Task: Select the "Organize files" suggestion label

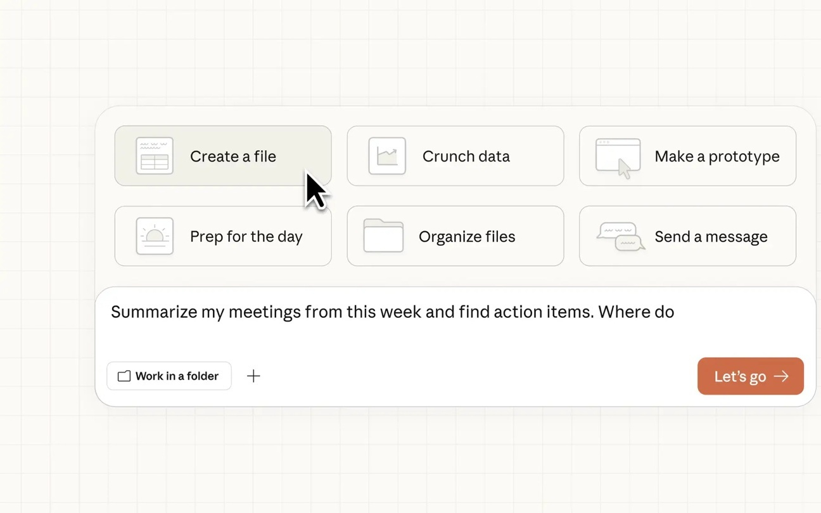Action: tap(467, 236)
